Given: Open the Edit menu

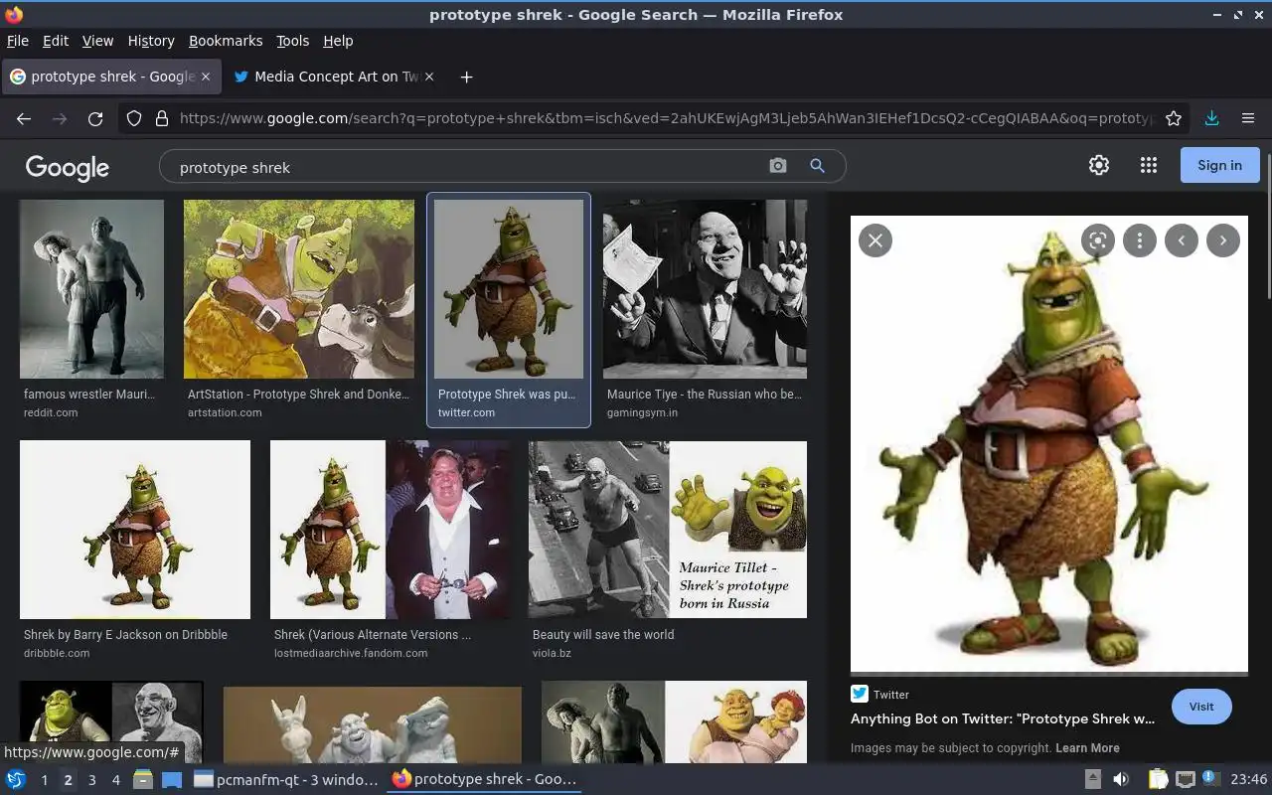Looking at the screenshot, I should (56, 41).
